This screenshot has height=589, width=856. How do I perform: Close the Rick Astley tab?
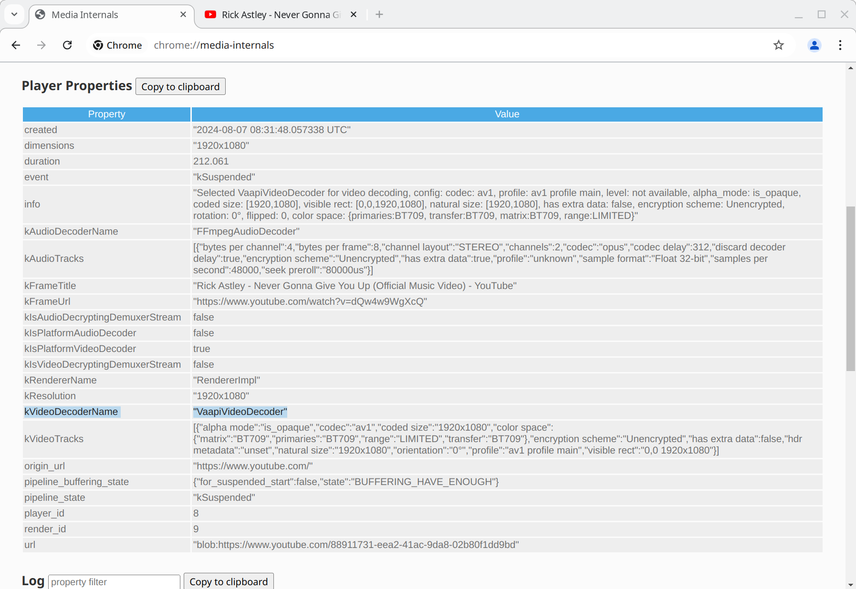(x=353, y=14)
